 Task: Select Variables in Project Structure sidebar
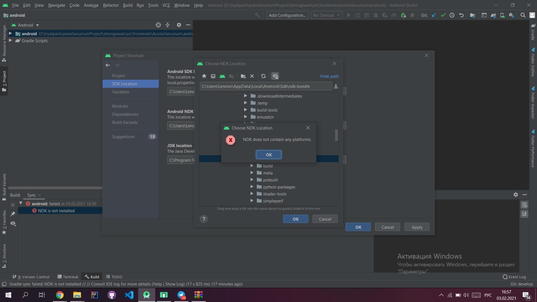121,92
